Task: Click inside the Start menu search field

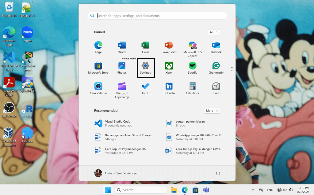Action: point(157,16)
